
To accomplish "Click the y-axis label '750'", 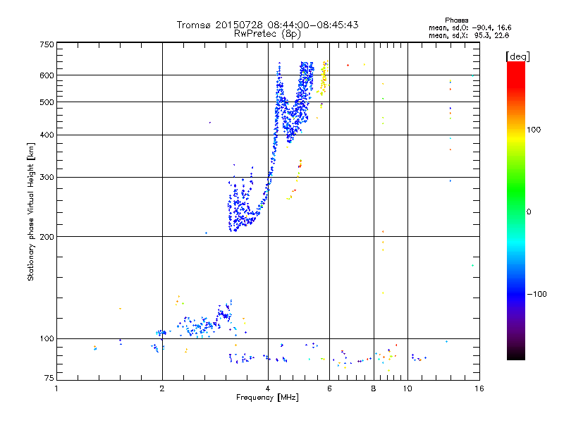I will pyautogui.click(x=47, y=44).
